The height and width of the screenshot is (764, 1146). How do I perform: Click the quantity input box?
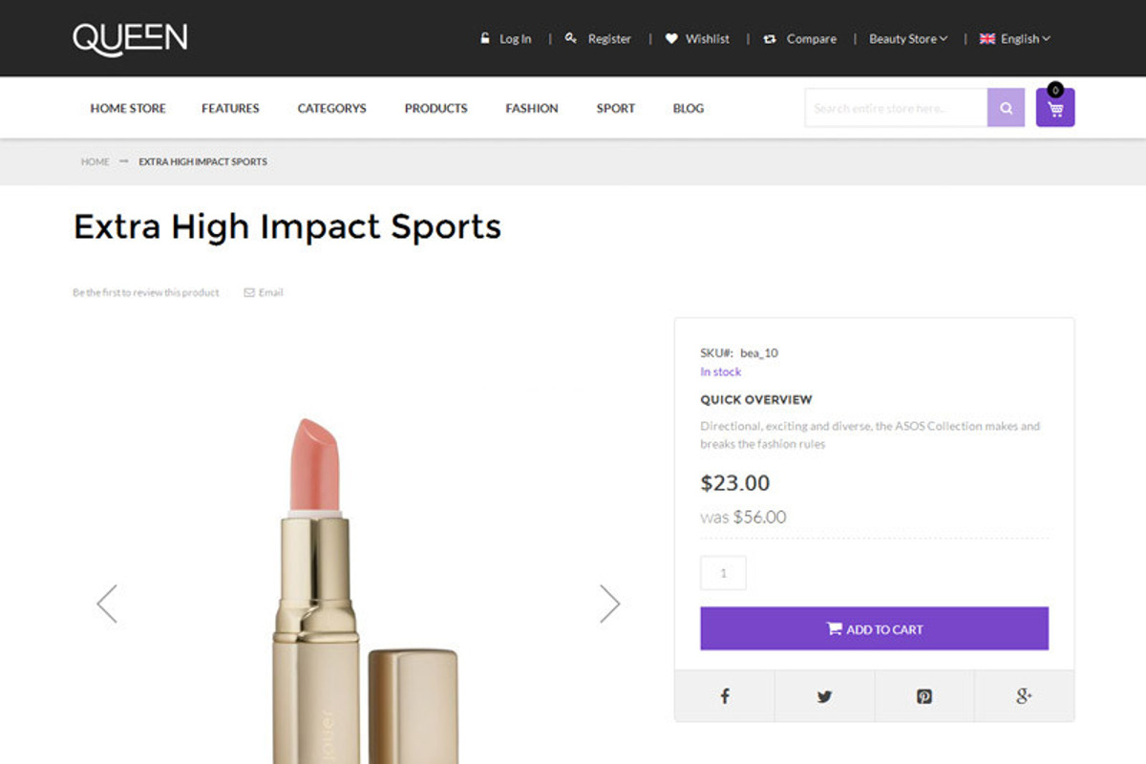[723, 573]
